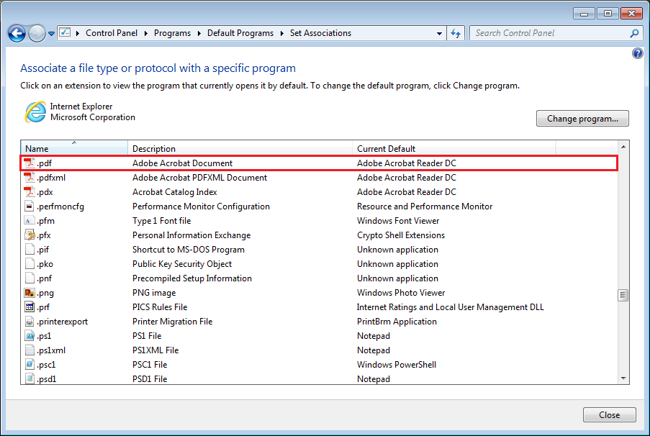Click the search magnifier icon
This screenshot has height=436, width=650.
[634, 33]
